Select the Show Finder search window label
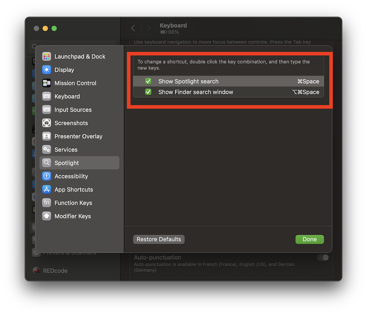Screen dimensions: 367x314 pos(196,92)
